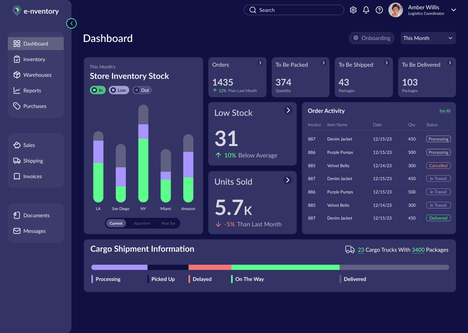Viewport: 468px width, 333px height.
Task: Open Reports from the sidebar
Action: pyautogui.click(x=36, y=90)
